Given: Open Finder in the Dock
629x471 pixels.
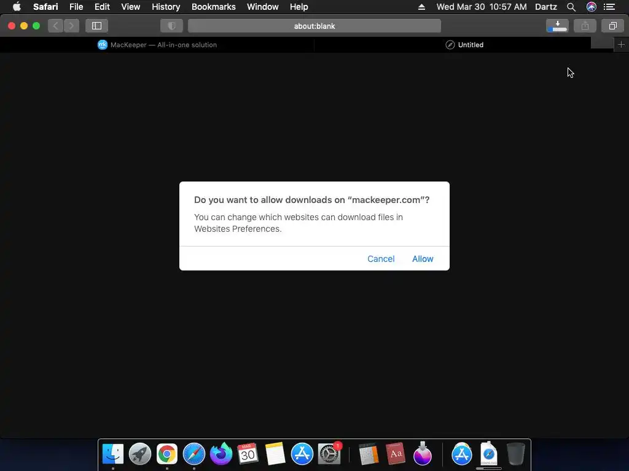Looking at the screenshot, I should pyautogui.click(x=113, y=454).
